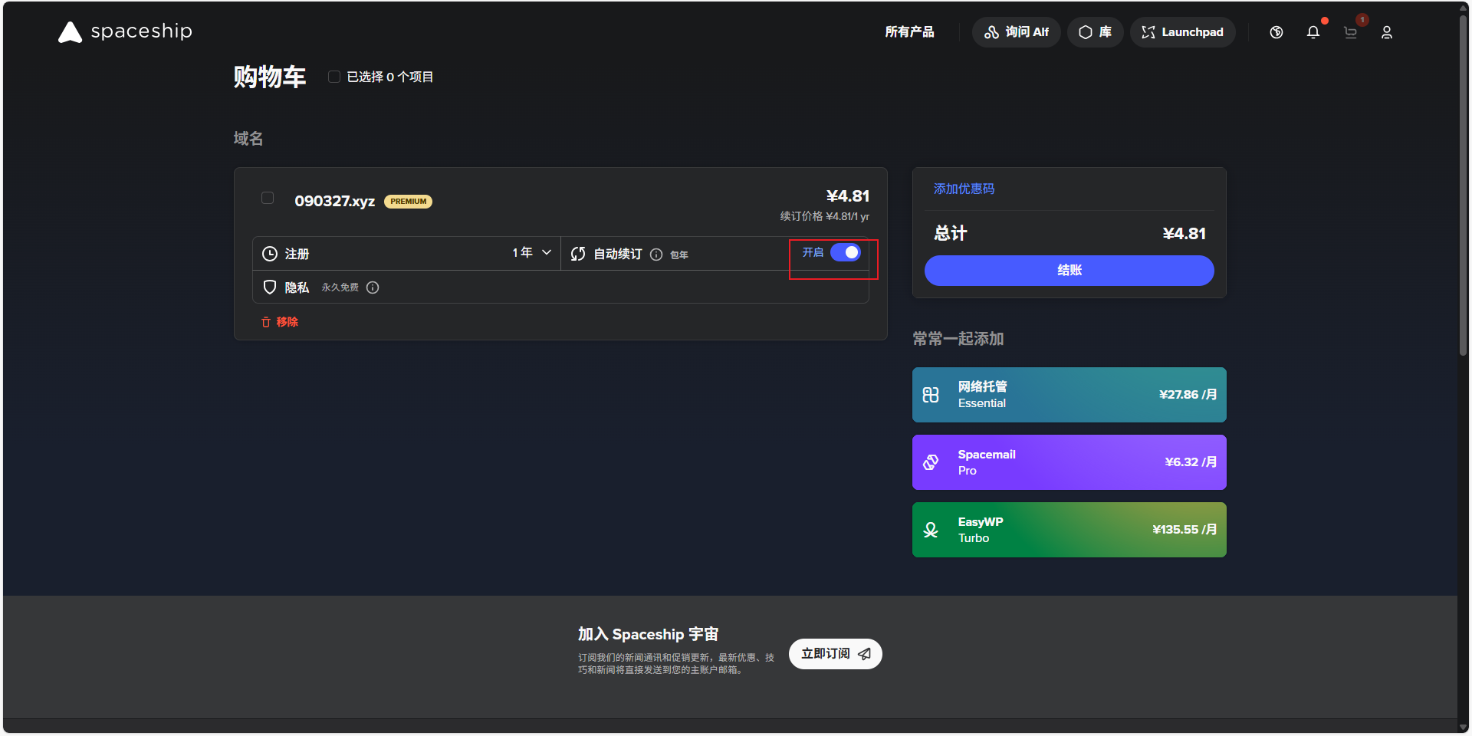Tick the select-all items checkbox
The image size is (1472, 736).
(x=334, y=77)
